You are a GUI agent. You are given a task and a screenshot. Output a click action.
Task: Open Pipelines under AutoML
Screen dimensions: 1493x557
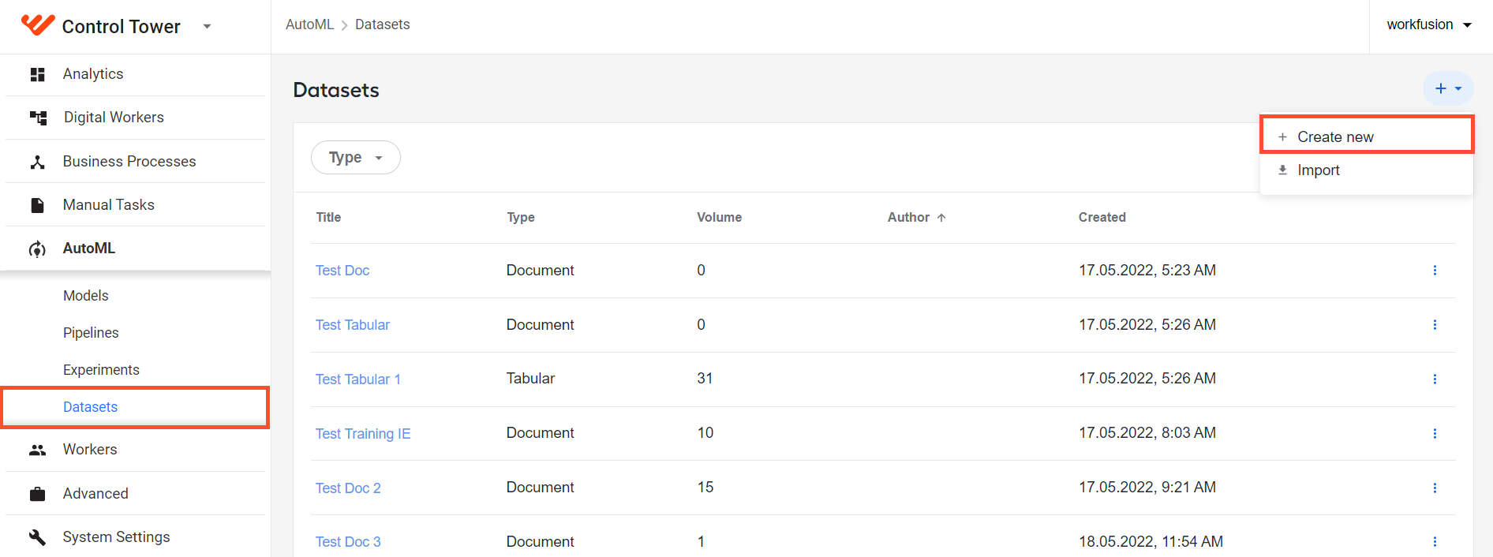point(91,332)
